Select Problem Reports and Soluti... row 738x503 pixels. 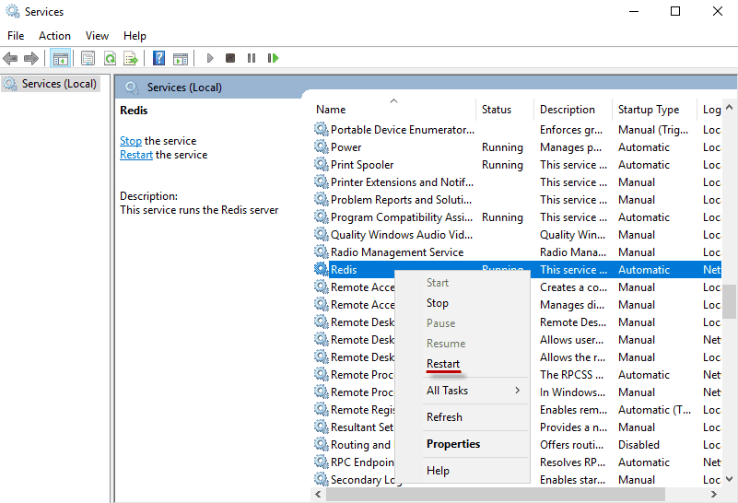[x=517, y=200]
